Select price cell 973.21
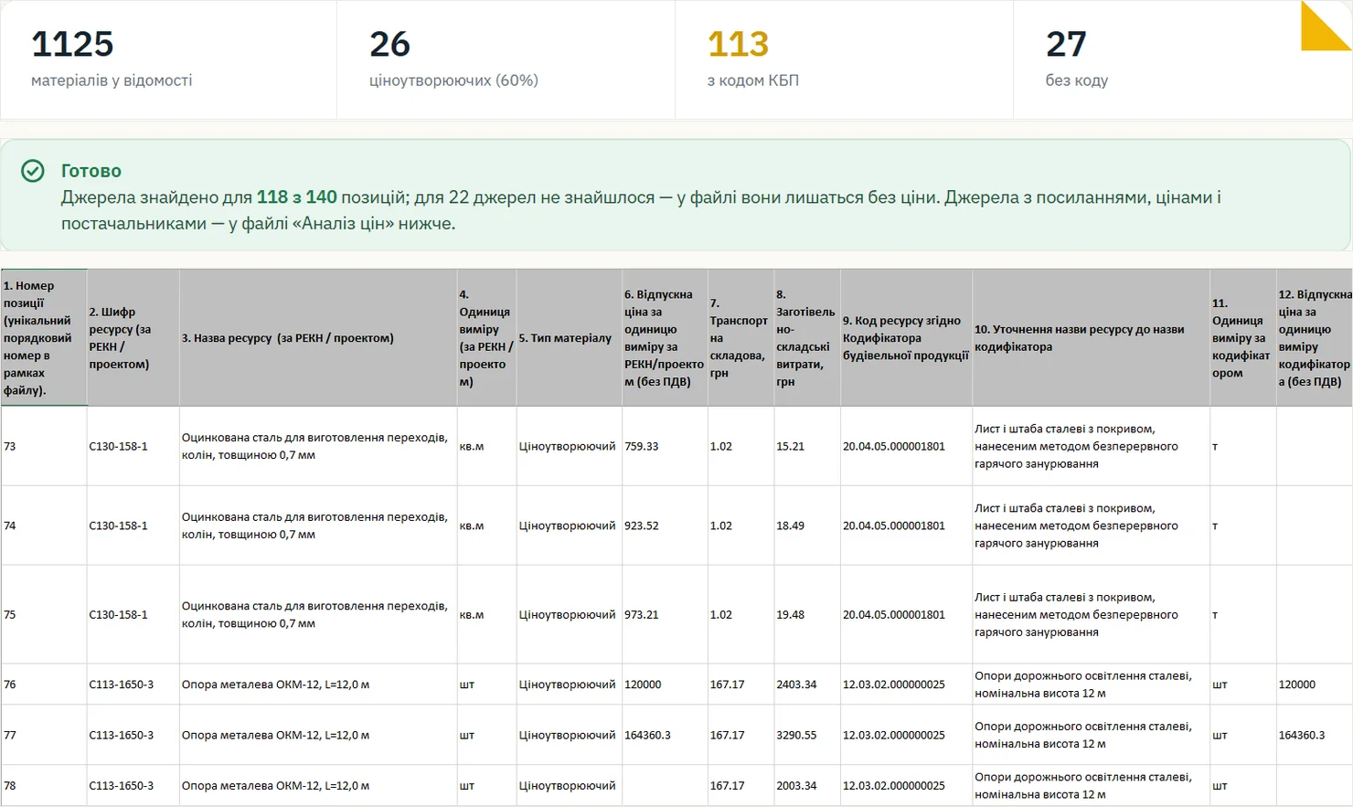1353x807 pixels. 665,614
